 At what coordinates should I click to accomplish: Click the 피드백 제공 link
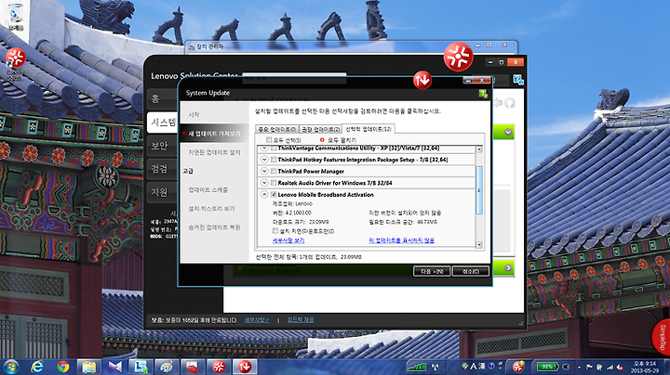pos(301,319)
